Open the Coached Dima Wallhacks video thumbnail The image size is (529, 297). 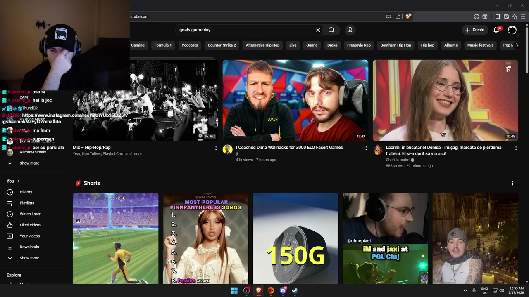pos(295,101)
